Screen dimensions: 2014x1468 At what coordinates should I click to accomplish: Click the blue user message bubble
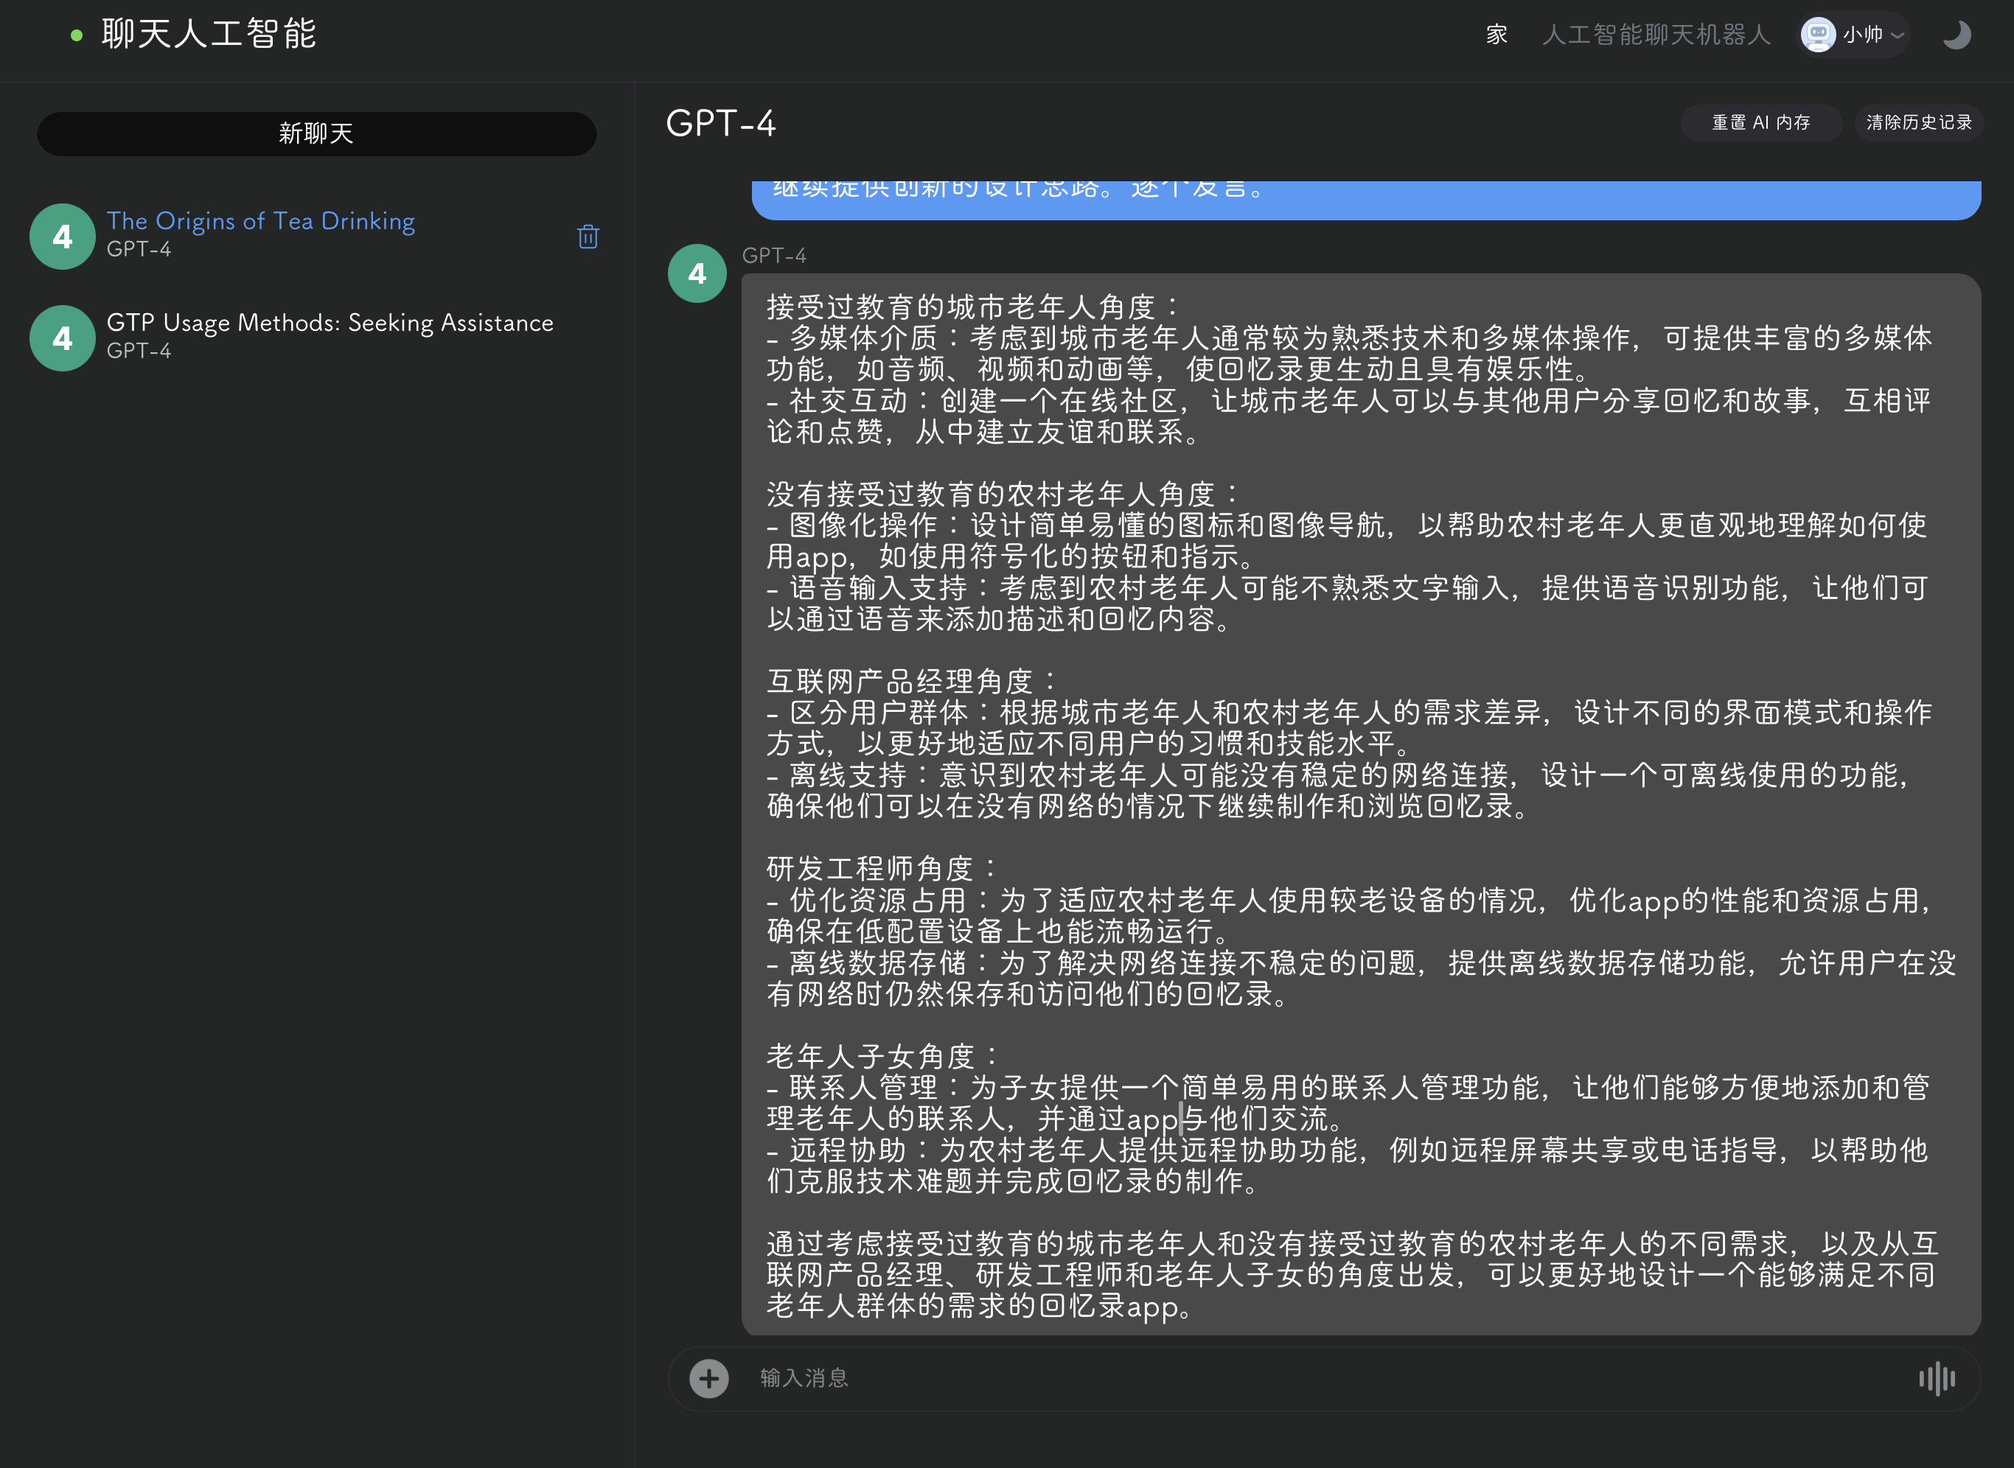click(1365, 198)
